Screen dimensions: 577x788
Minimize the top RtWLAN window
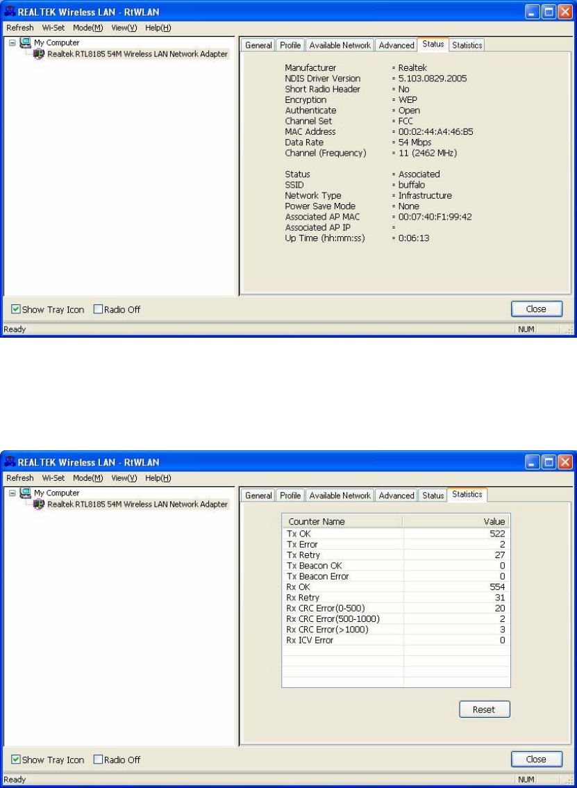click(533, 12)
